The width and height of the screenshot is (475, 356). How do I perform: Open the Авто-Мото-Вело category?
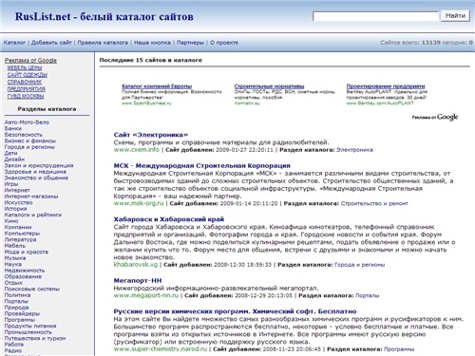coord(27,122)
